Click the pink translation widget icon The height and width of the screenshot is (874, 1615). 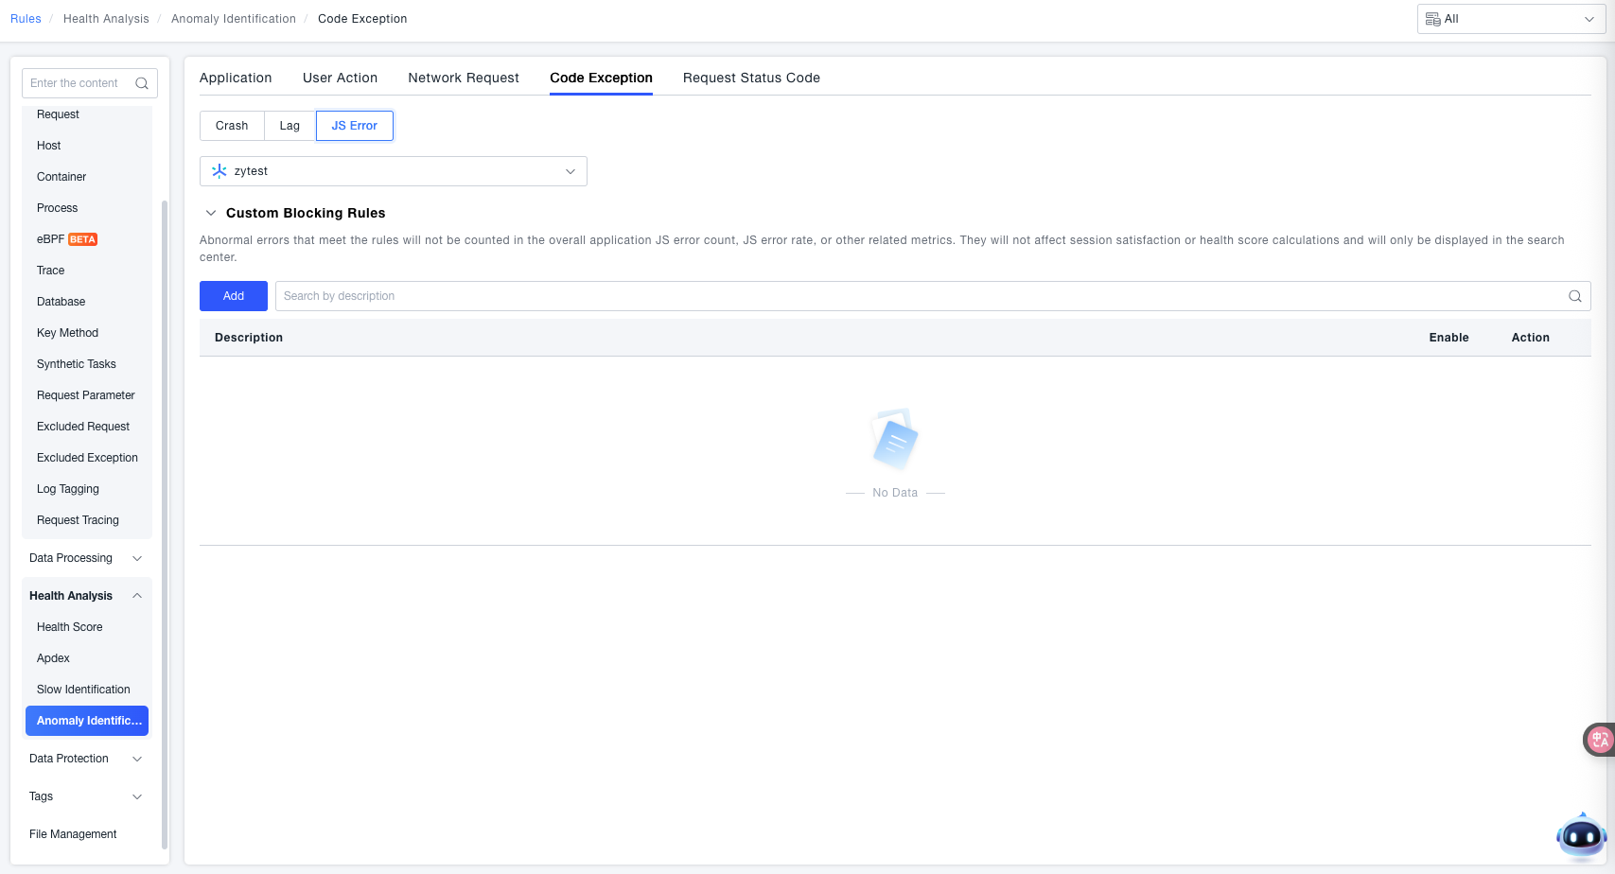(1599, 740)
